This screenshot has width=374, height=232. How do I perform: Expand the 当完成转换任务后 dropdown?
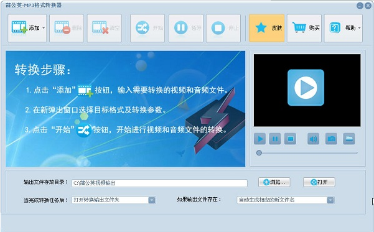coord(152,200)
